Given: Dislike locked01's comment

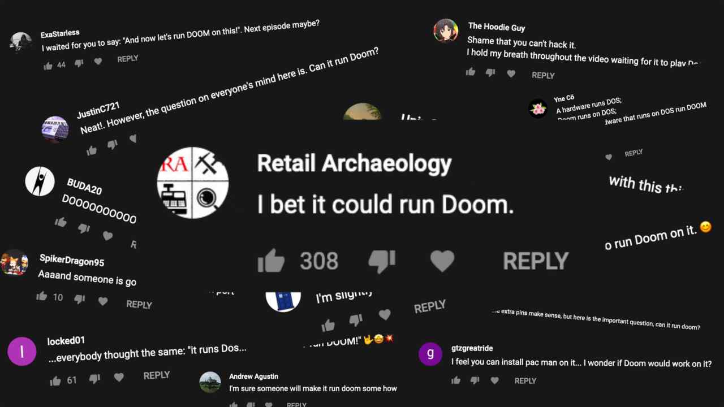Looking at the screenshot, I should (x=95, y=378).
